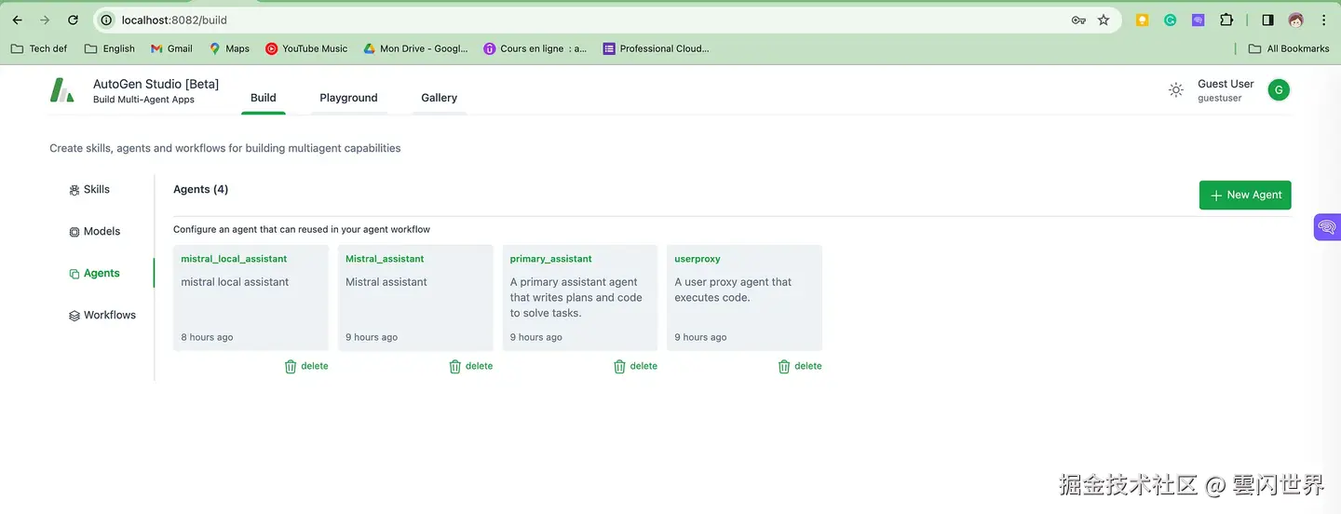
Task: Open the Cours en ligne bookmark
Action: [535, 48]
